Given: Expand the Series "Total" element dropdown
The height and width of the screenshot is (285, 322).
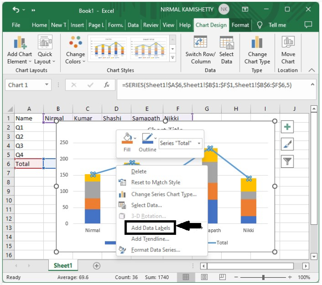Looking at the screenshot, I should pos(199,143).
